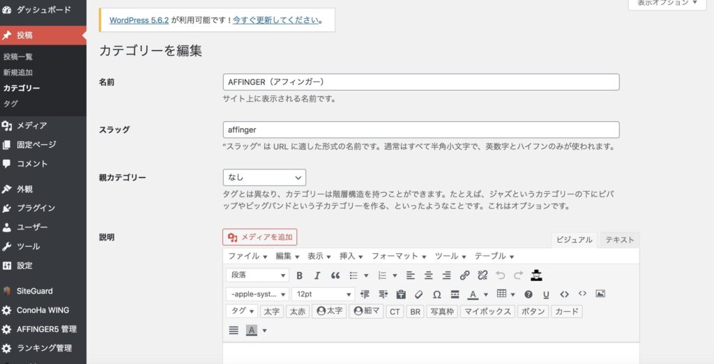Expand the background color picker arrow
Image resolution: width=714 pixels, height=364 pixels.
(x=264, y=331)
